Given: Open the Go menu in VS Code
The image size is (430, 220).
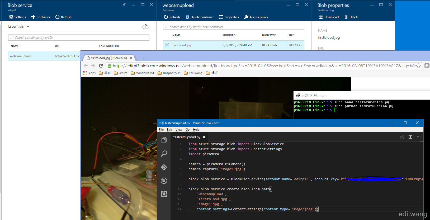Looking at the screenshot, I should tap(187, 130).
